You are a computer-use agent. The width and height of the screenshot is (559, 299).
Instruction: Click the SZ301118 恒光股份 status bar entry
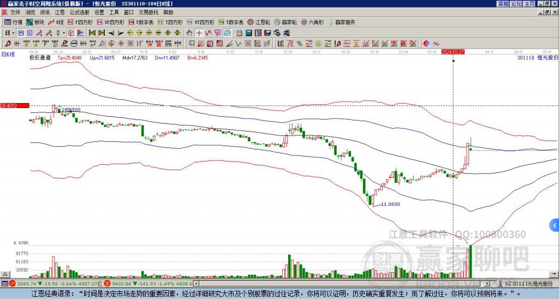tap(528, 284)
